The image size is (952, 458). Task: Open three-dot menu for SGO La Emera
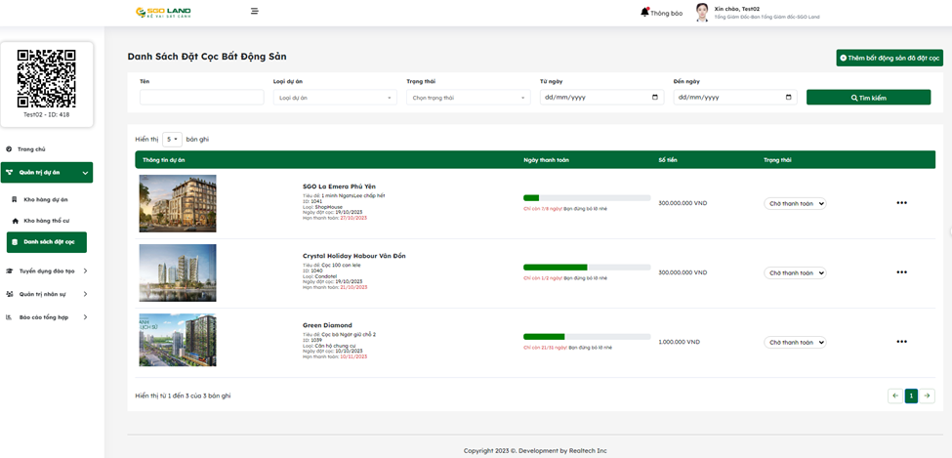click(901, 203)
